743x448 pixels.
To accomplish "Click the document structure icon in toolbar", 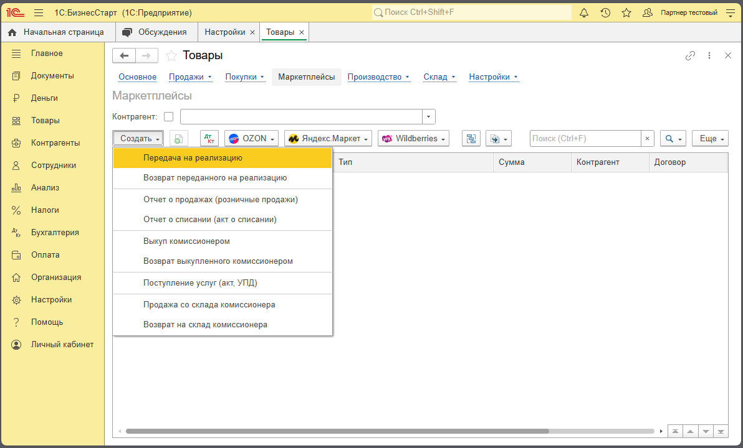I will pos(471,139).
